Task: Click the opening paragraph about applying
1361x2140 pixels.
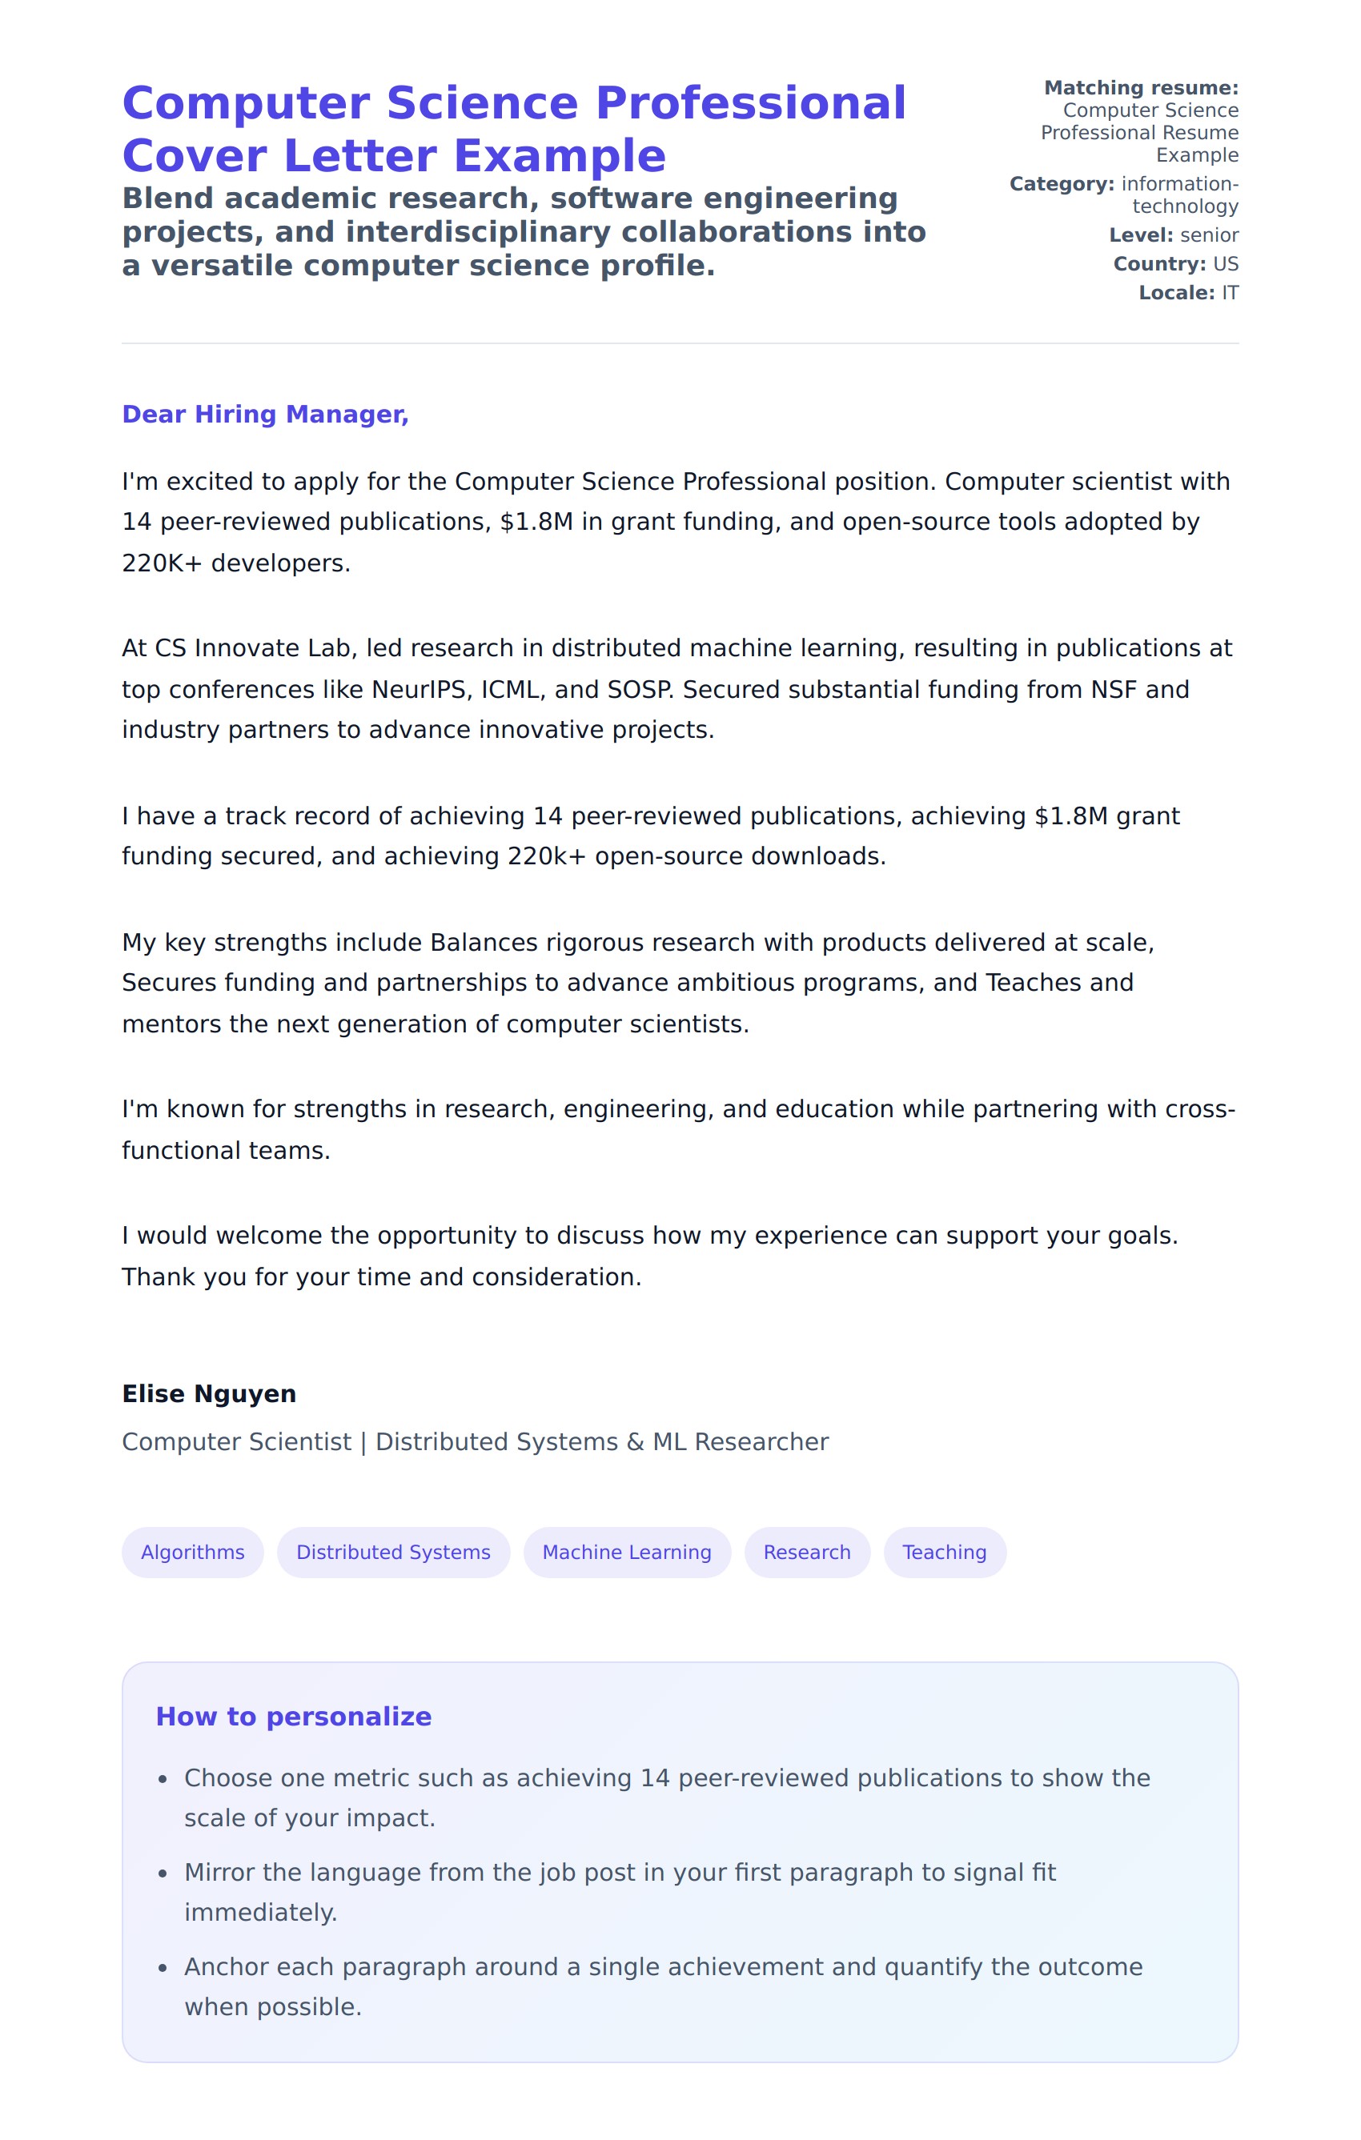Action: point(676,522)
